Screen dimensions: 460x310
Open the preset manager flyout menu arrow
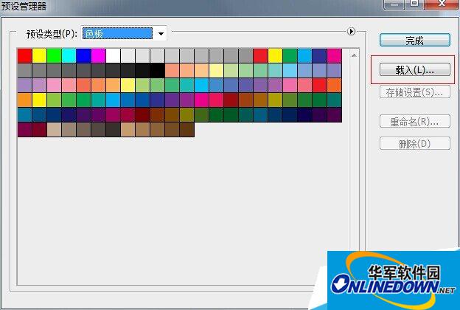351,31
